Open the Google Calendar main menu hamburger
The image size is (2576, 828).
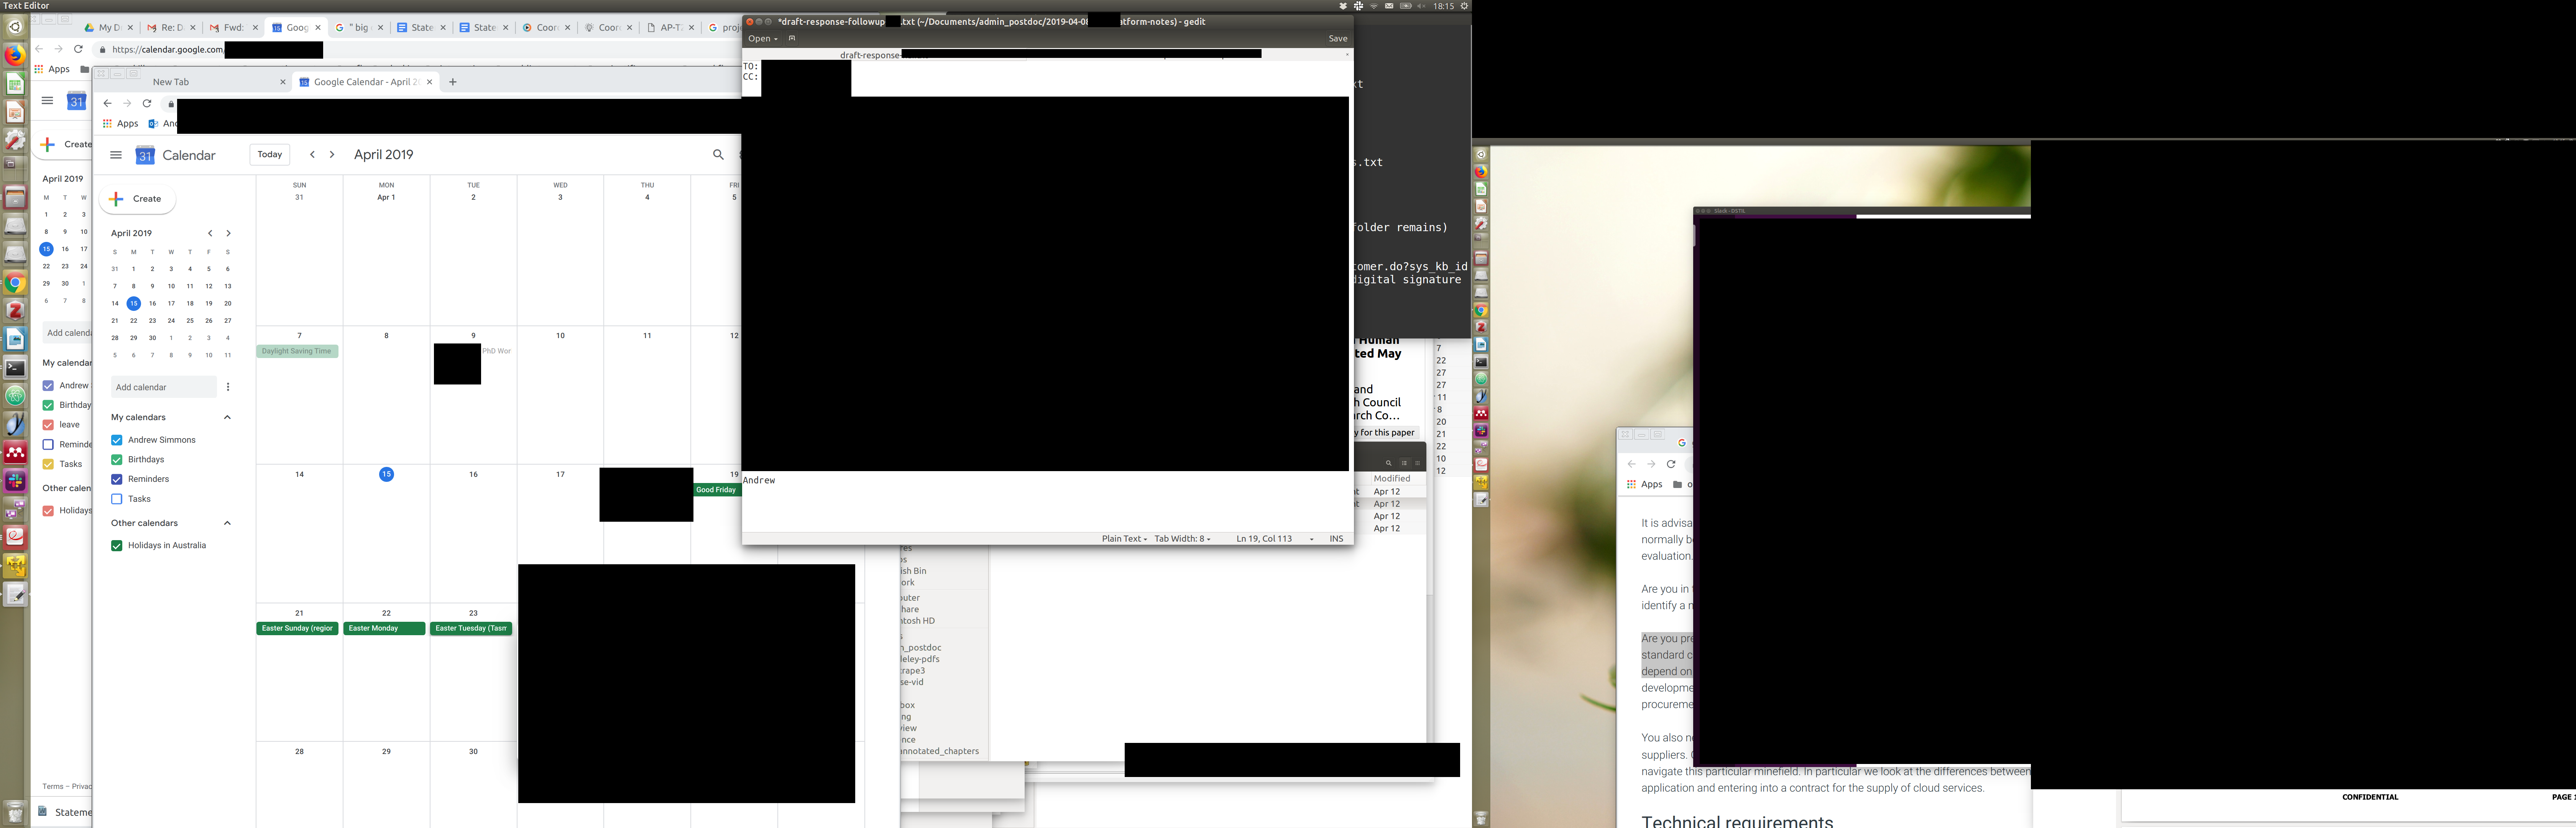(x=116, y=155)
